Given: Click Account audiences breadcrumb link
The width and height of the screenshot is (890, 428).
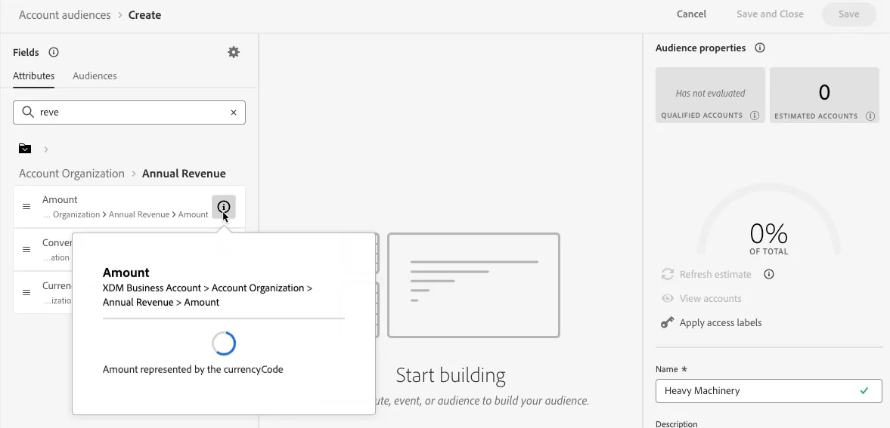Looking at the screenshot, I should coord(65,15).
